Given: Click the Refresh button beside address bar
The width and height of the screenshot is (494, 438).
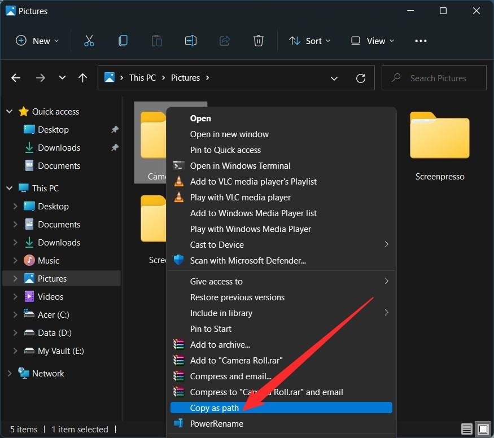Looking at the screenshot, I should click(x=361, y=78).
